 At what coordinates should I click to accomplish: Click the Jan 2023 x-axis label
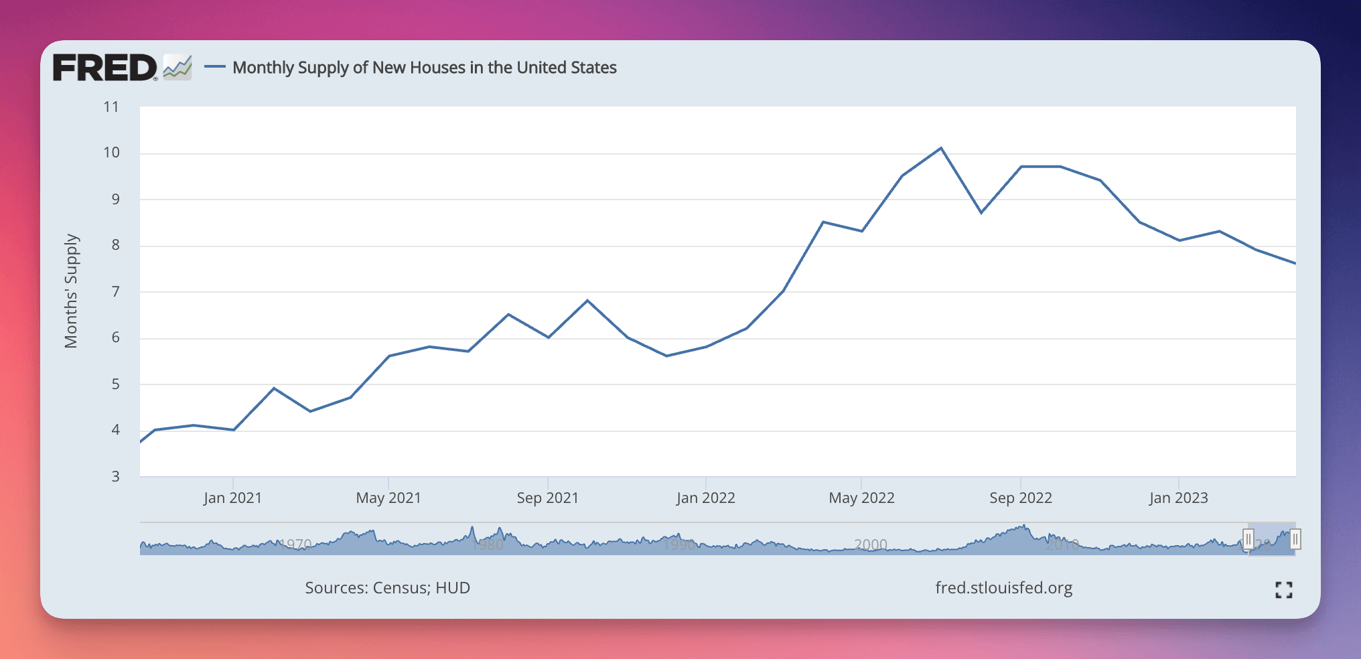(1178, 498)
